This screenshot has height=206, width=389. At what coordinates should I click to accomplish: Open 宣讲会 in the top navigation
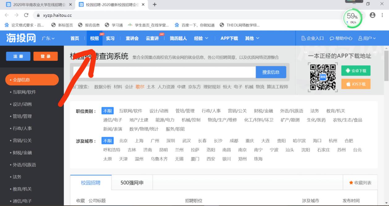(x=132, y=38)
